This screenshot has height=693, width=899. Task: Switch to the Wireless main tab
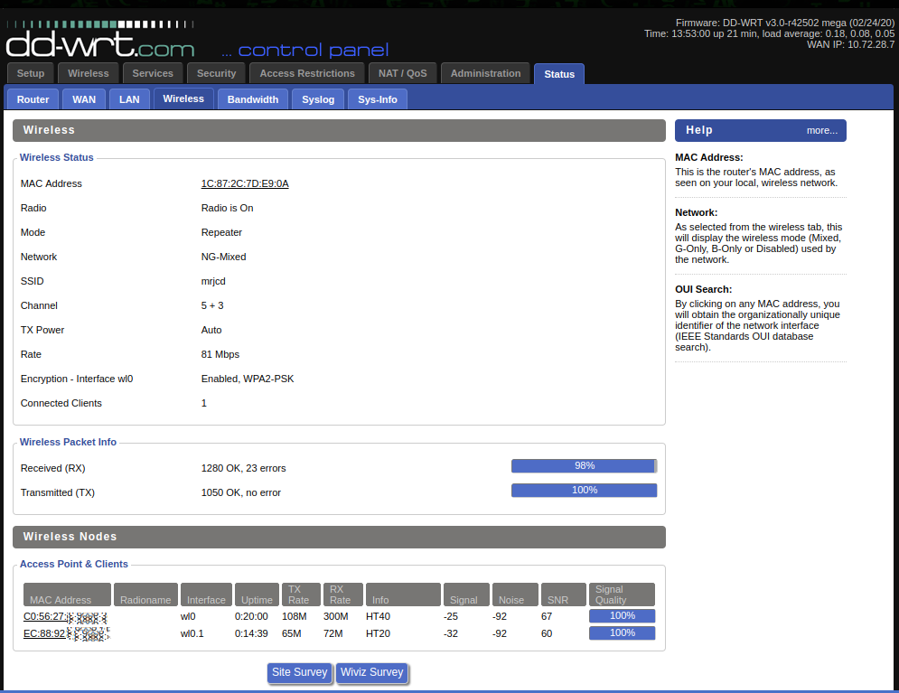coord(88,74)
